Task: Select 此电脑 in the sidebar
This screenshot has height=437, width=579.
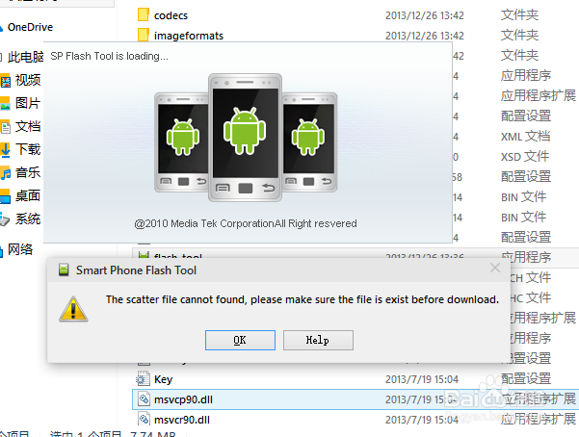Action: pyautogui.click(x=25, y=57)
